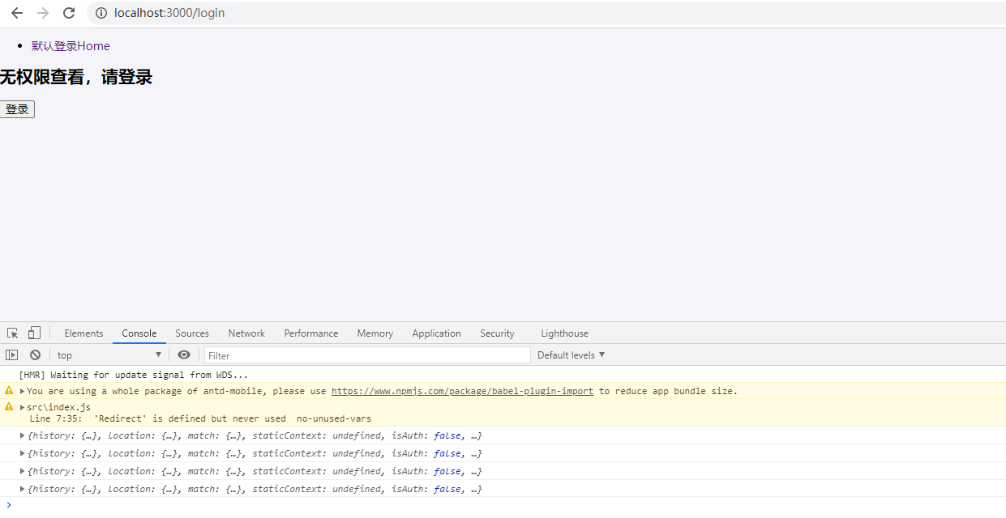Activate the inspect element picker icon
Image resolution: width=1006 pixels, height=518 pixels.
point(13,333)
